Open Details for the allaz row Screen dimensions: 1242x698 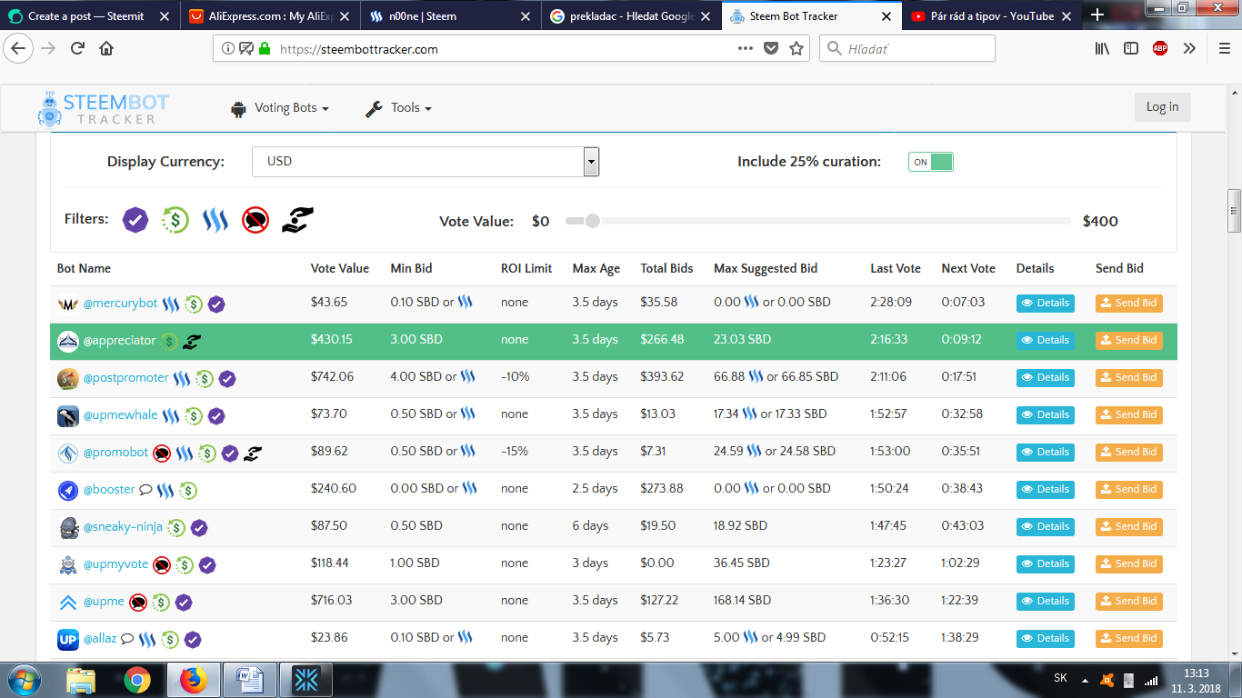pyautogui.click(x=1046, y=639)
